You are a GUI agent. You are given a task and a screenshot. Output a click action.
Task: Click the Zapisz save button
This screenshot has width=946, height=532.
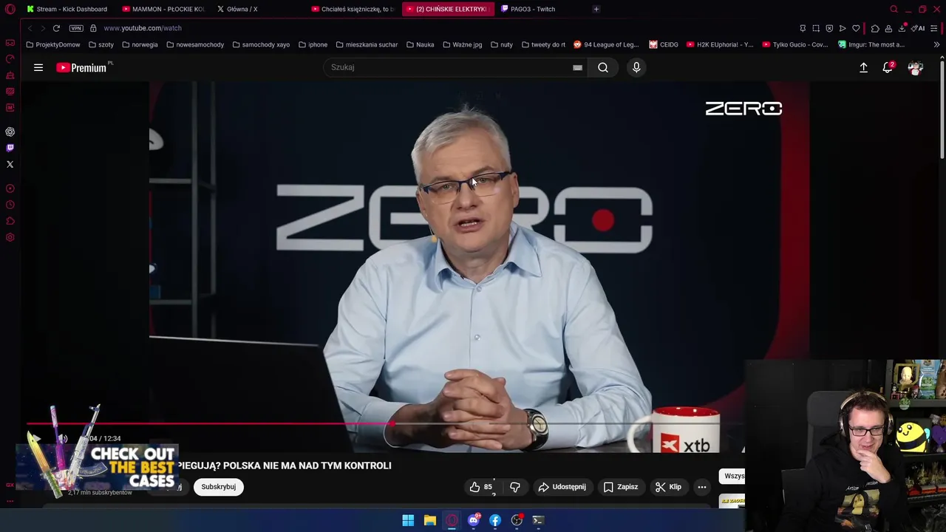click(x=620, y=487)
